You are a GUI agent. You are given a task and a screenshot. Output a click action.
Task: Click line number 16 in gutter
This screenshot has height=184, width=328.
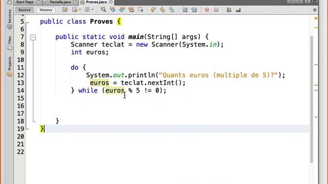click(x=20, y=106)
